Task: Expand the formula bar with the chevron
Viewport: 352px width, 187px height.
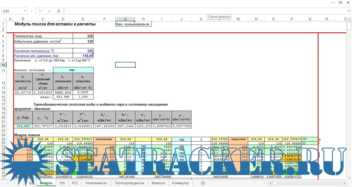Action: 349,11
